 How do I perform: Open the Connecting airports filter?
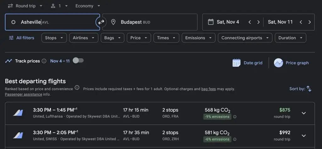(x=245, y=38)
